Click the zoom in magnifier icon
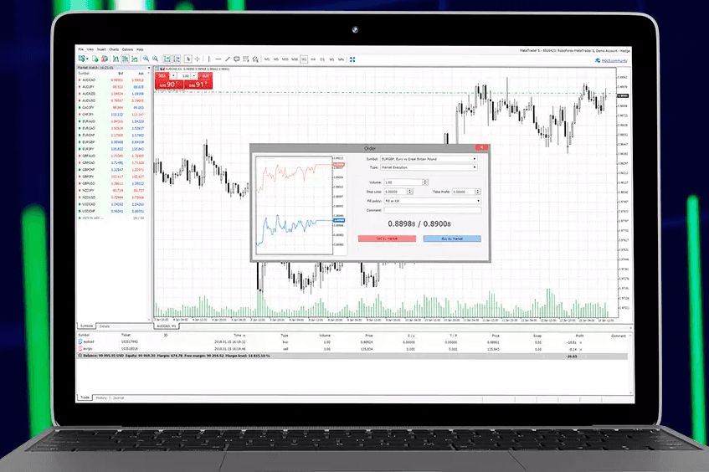Image resolution: width=709 pixels, height=472 pixels. pyautogui.click(x=146, y=59)
